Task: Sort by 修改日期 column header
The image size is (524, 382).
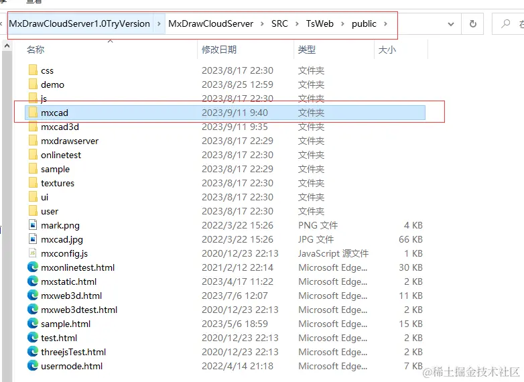Action: (x=219, y=50)
